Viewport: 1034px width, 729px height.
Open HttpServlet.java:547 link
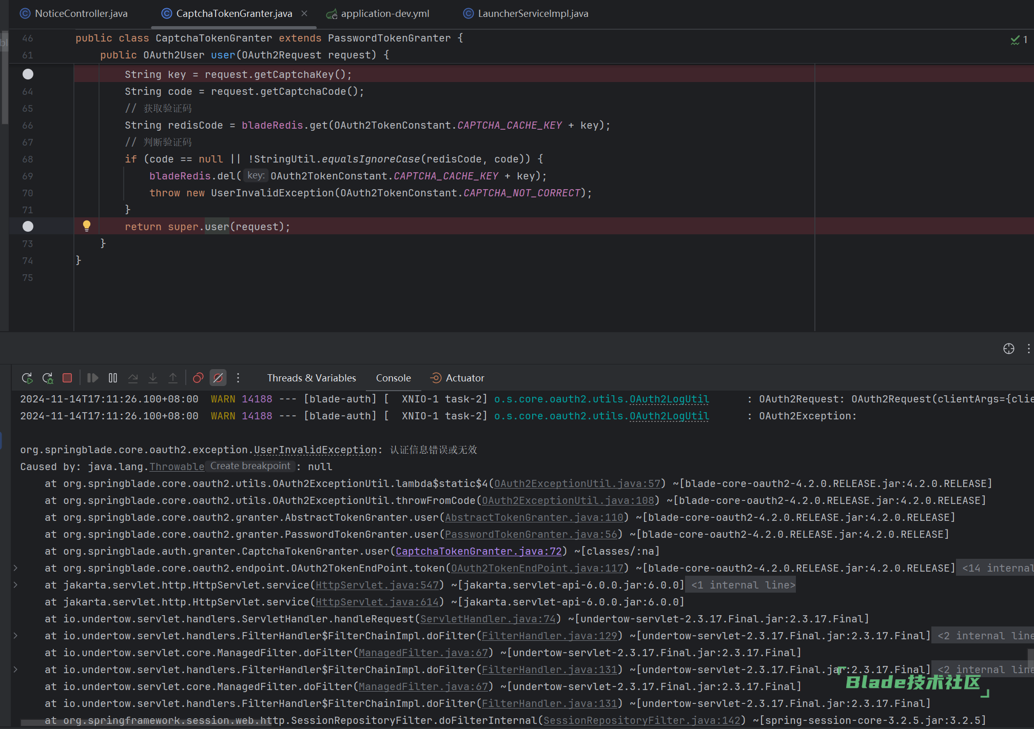coord(377,585)
